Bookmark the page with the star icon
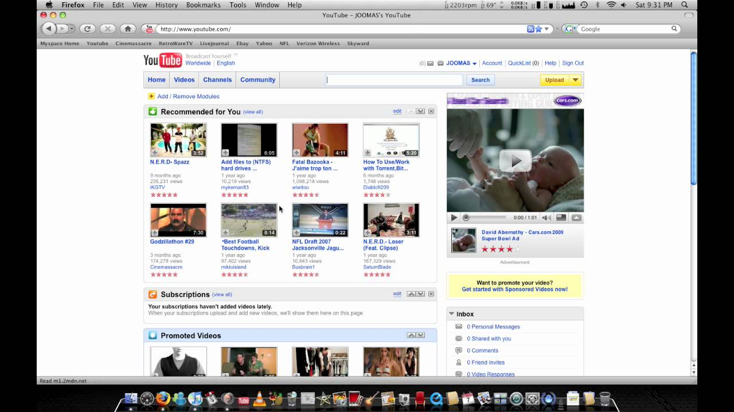Viewport: 734px width, 412px height. coord(538,29)
